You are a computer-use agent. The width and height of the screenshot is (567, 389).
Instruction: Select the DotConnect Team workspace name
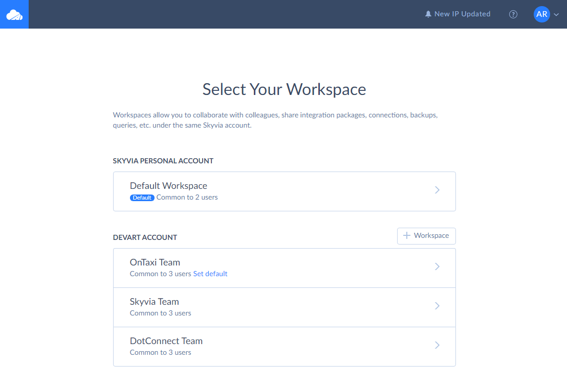click(x=166, y=341)
